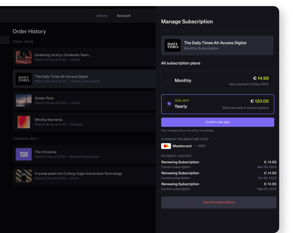293x233 pixels.
Task: Open the Mindful Moments order title
Action: 49,120
